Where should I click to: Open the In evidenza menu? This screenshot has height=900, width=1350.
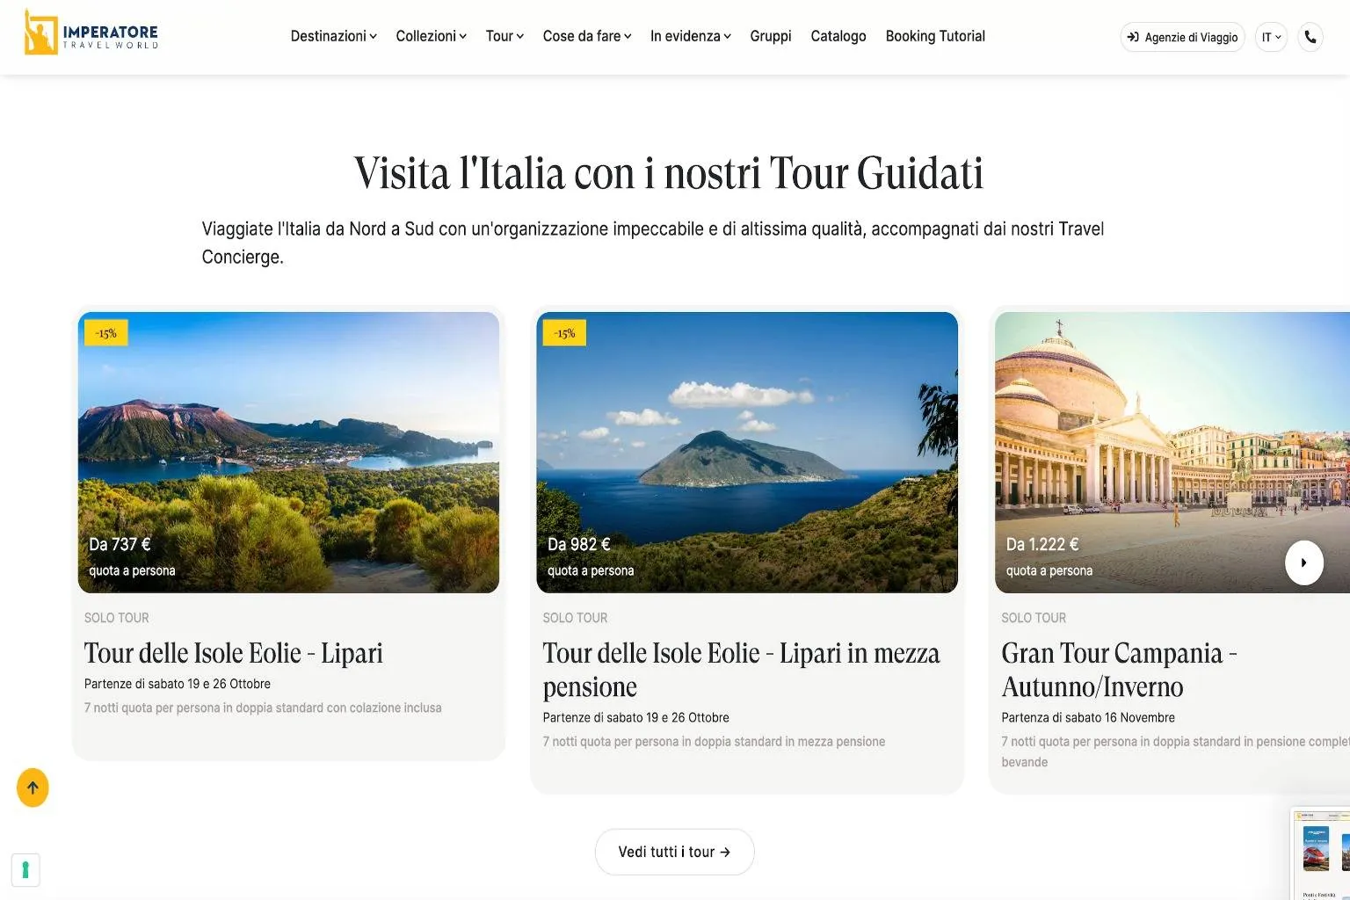pos(690,36)
